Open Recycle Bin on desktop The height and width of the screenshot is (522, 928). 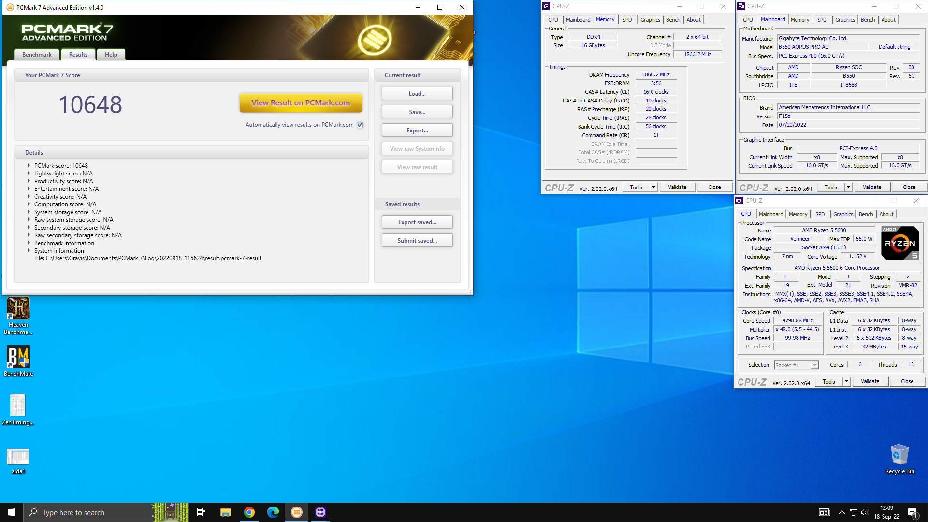point(899,459)
